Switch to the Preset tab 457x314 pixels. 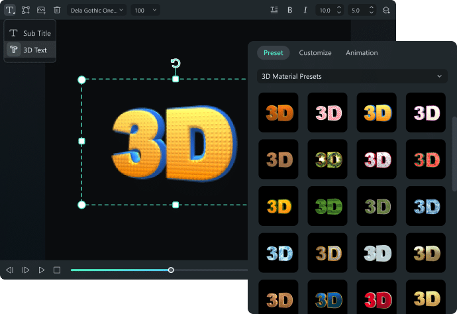(274, 53)
